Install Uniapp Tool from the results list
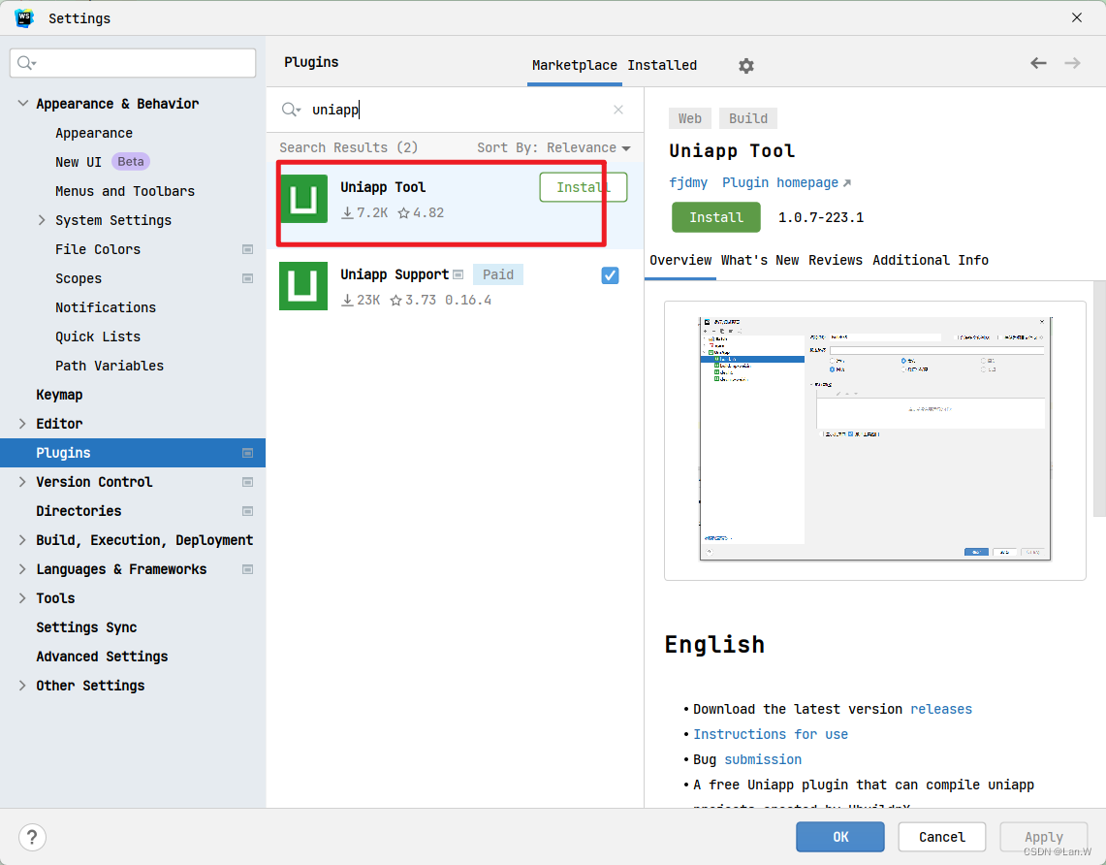1106x865 pixels. click(583, 187)
